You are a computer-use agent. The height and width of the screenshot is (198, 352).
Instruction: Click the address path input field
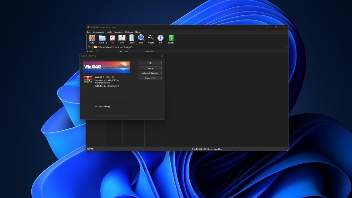tap(190, 47)
